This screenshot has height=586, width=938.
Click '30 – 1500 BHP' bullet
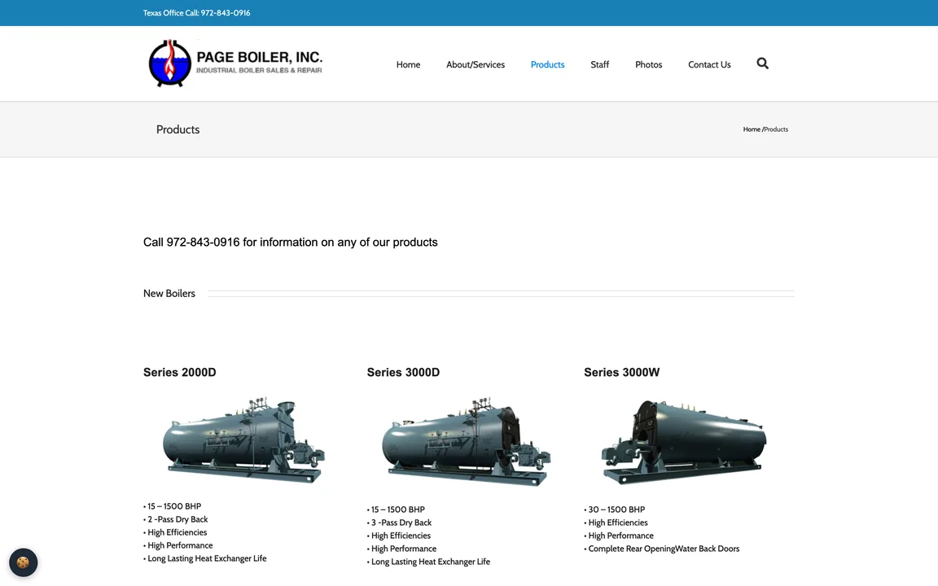(616, 509)
